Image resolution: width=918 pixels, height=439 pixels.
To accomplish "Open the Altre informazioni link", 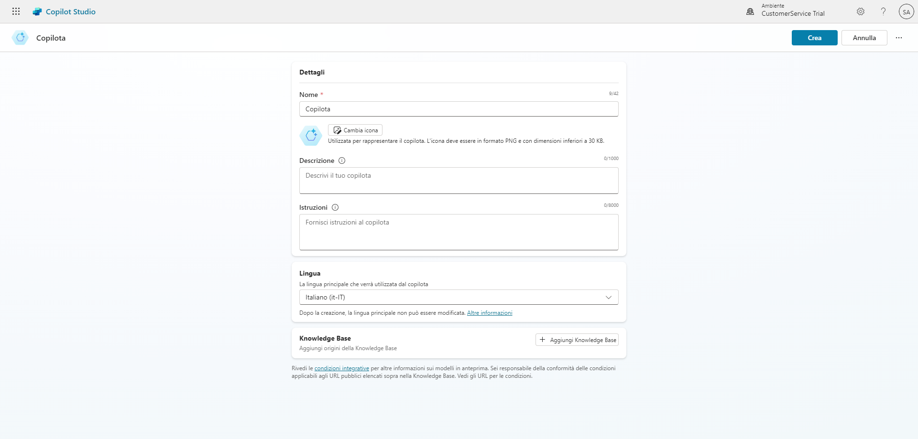I will coord(490,313).
